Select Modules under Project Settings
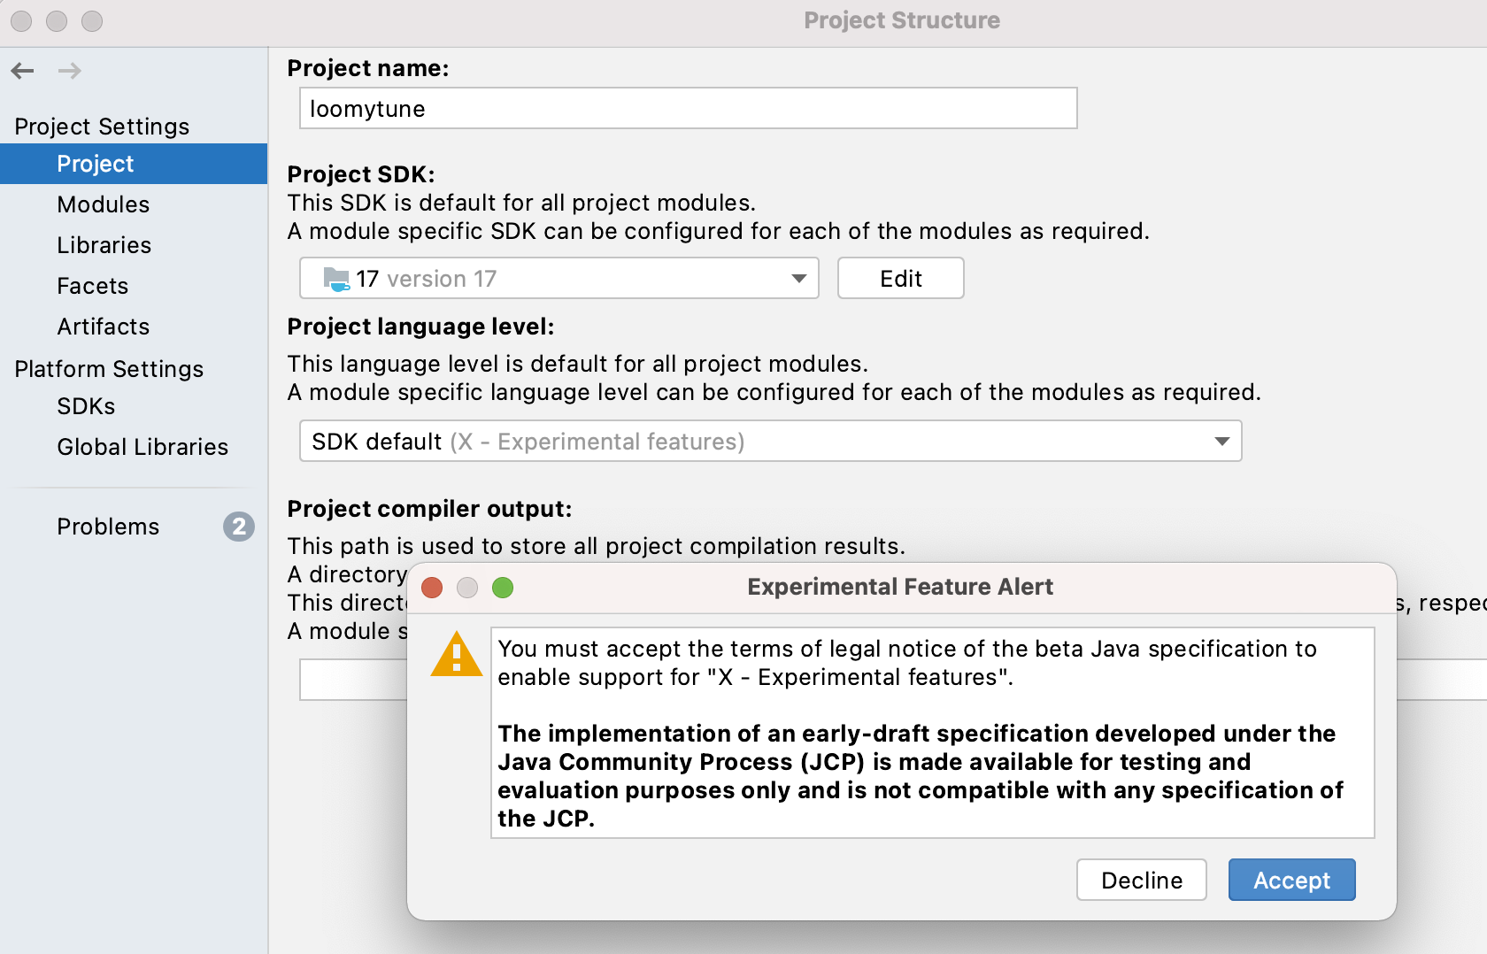Viewport: 1487px width, 954px height. [104, 204]
